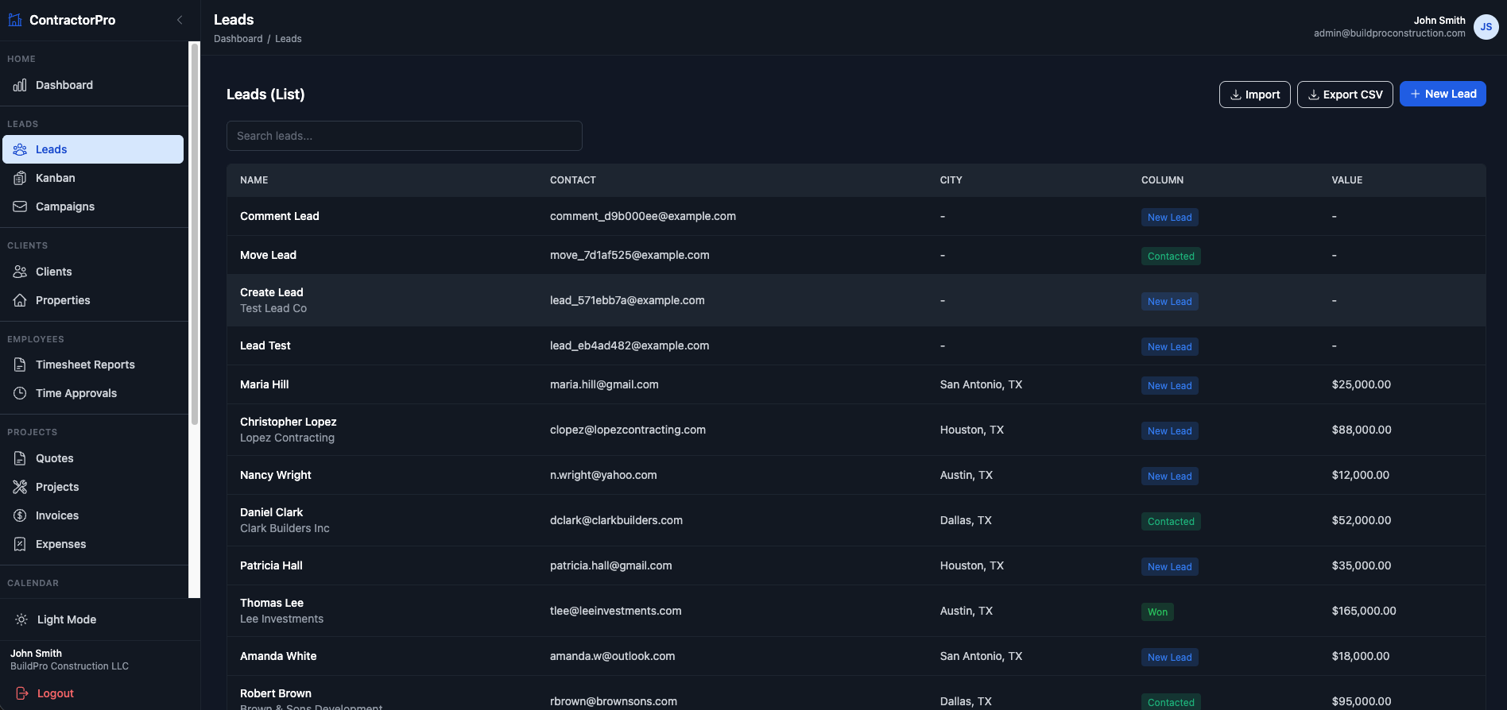Click the sidebar scrollbar
Viewport: 1507px width, 710px height.
click(195, 234)
